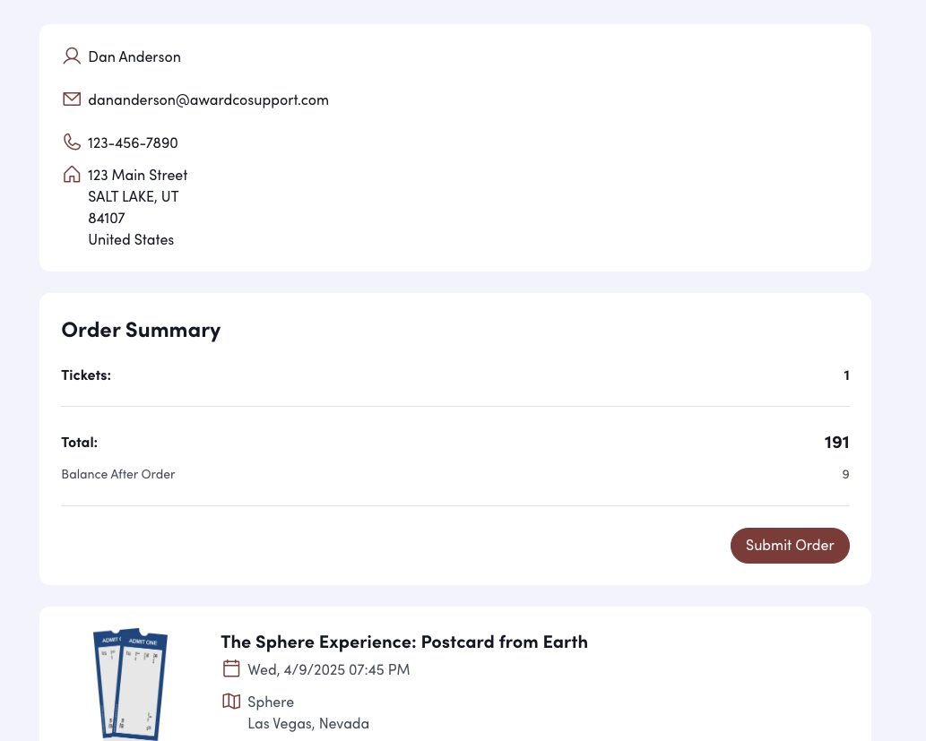Image resolution: width=926 pixels, height=741 pixels.
Task: Click the Las Vegas, Nevada location text
Action: tap(308, 724)
